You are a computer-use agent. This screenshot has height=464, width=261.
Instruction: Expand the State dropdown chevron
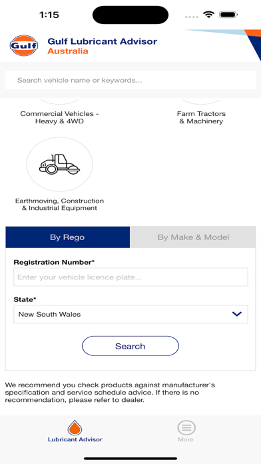(x=237, y=314)
